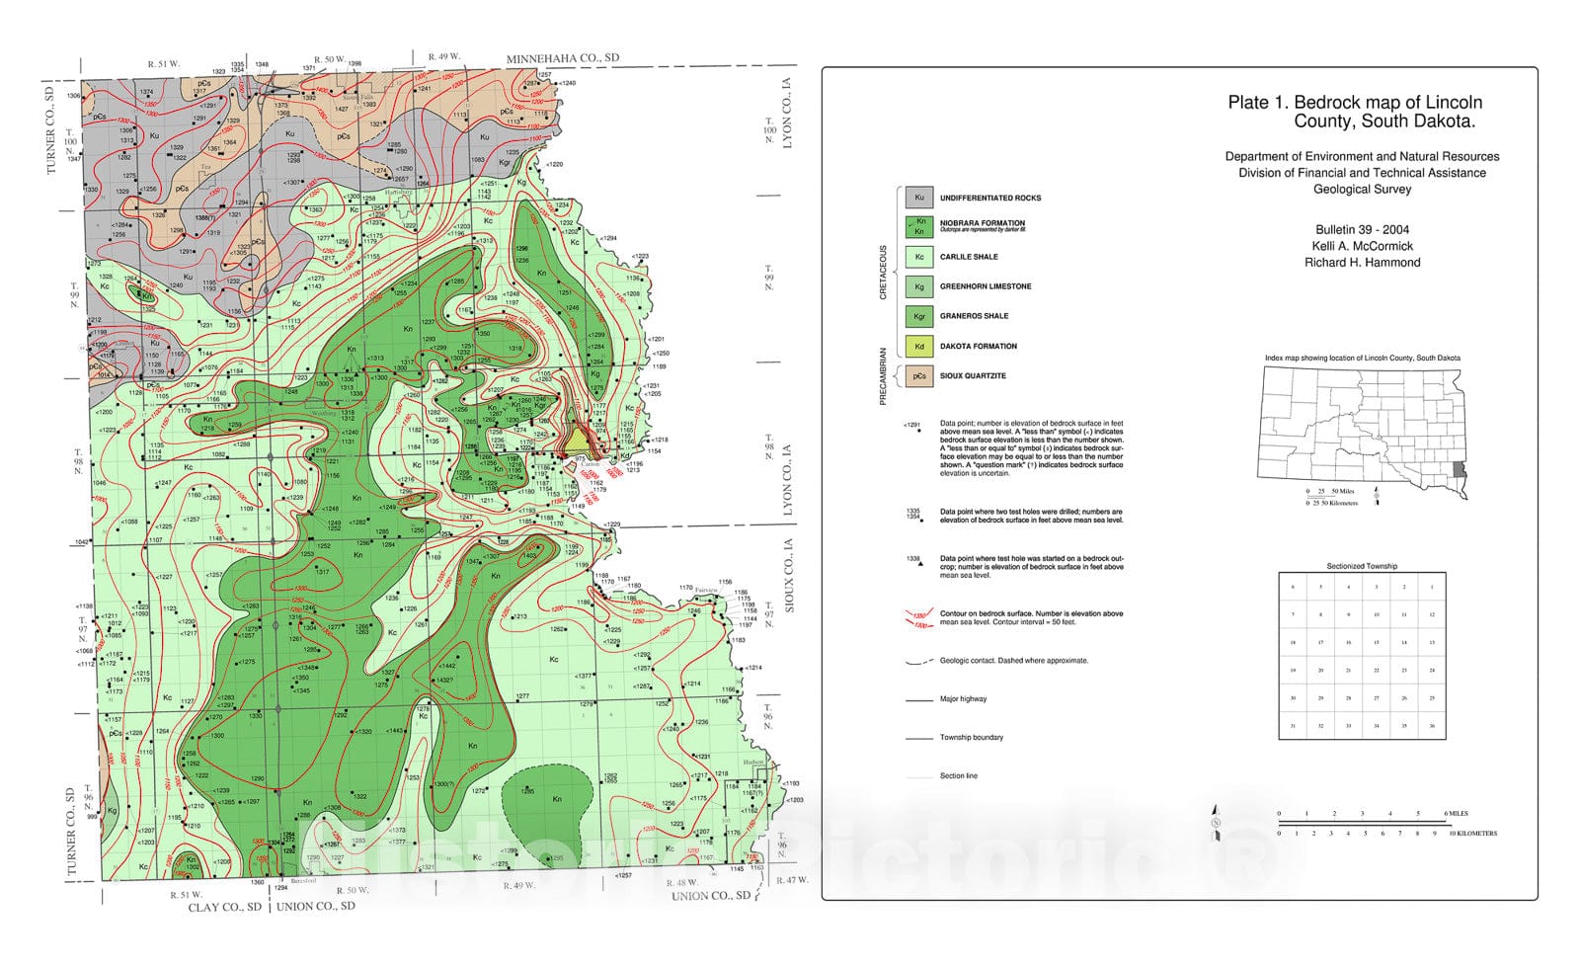Select the Kgr Graneros Shale legend swatch
This screenshot has width=1580, height=966.
pos(919,316)
